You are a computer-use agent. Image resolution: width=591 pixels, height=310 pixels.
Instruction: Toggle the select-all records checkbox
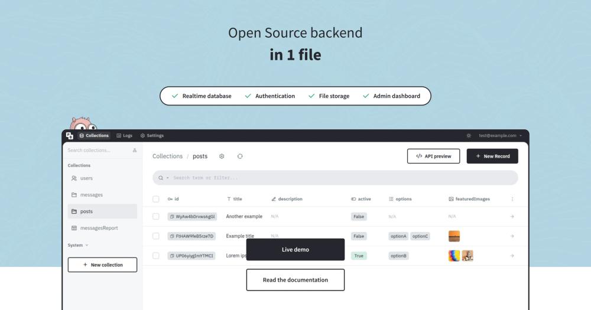[x=155, y=199]
